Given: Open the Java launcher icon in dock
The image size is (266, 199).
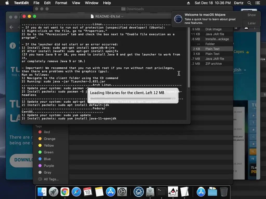Looking at the screenshot, I should [173, 192].
